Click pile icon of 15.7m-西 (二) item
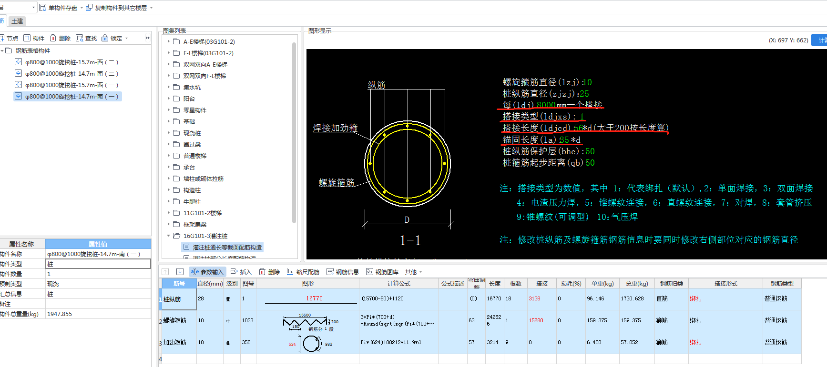This screenshot has width=827, height=367. tap(18, 62)
